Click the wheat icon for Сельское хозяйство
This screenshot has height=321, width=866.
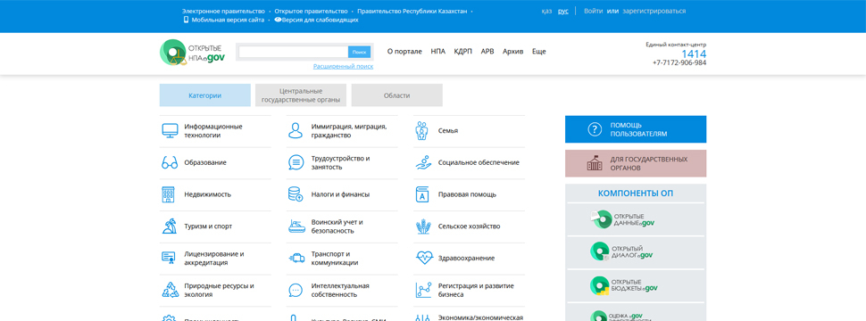422,226
